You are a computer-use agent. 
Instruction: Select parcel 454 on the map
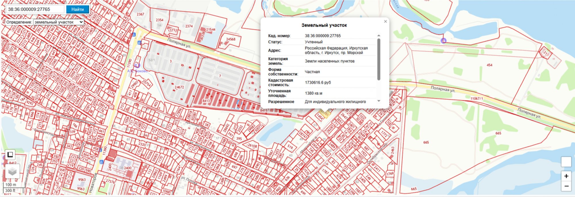(x=489, y=65)
